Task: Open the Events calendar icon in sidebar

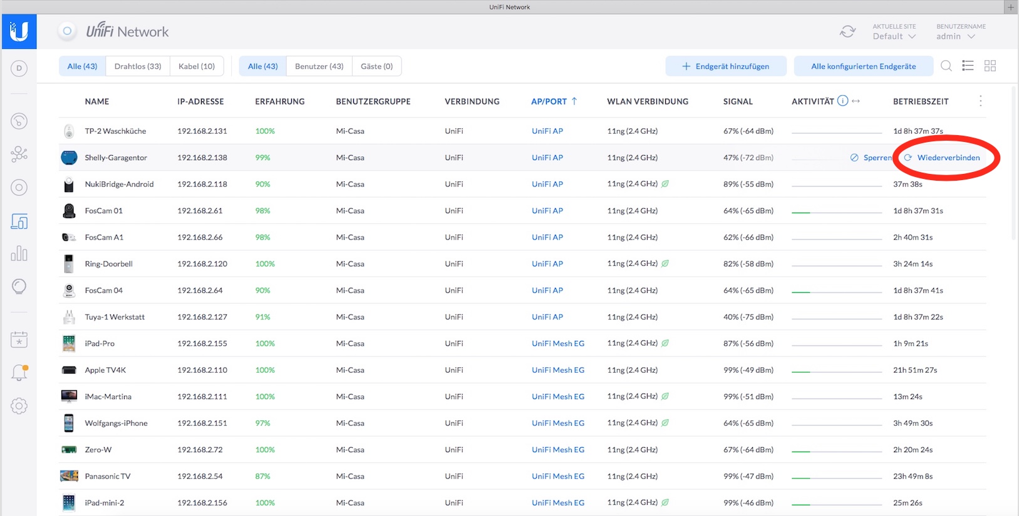Action: point(19,340)
